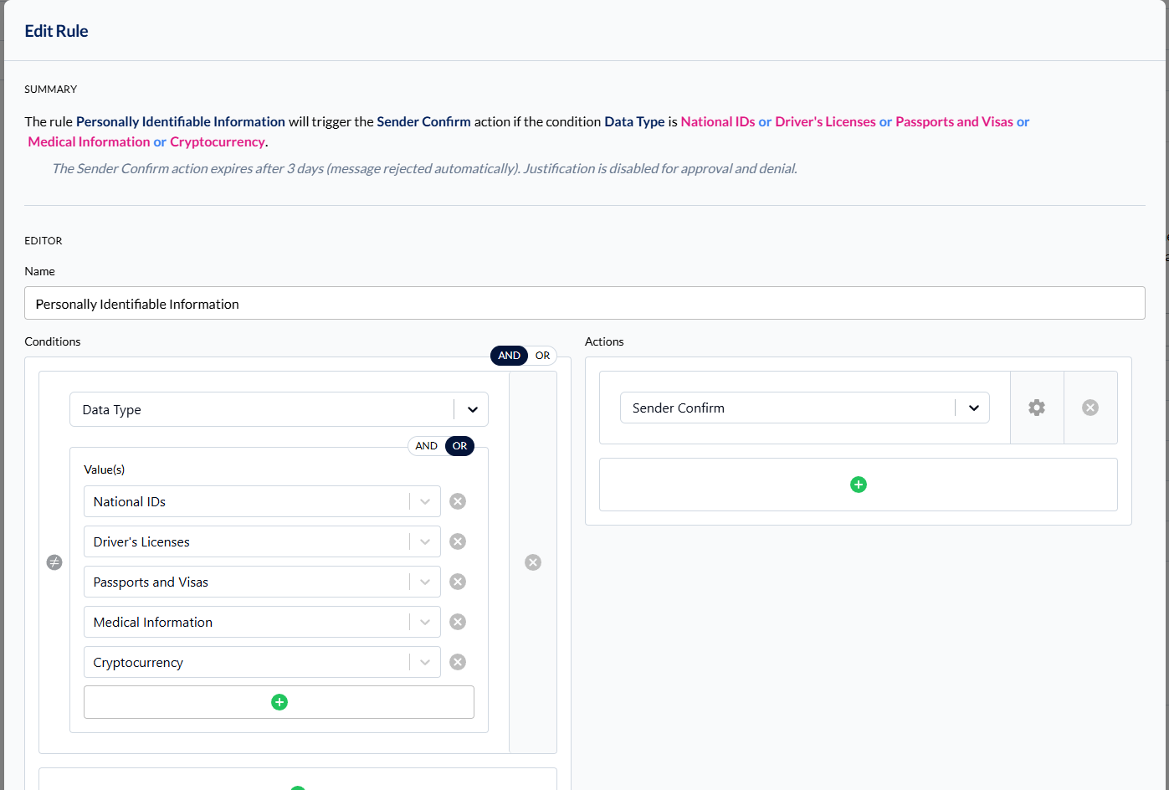Open Sender Confirm action settings gear
Screen dimensions: 1169x790
[x=1037, y=408]
